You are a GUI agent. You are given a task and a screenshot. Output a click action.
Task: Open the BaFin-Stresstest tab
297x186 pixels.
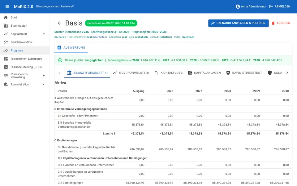point(244,73)
